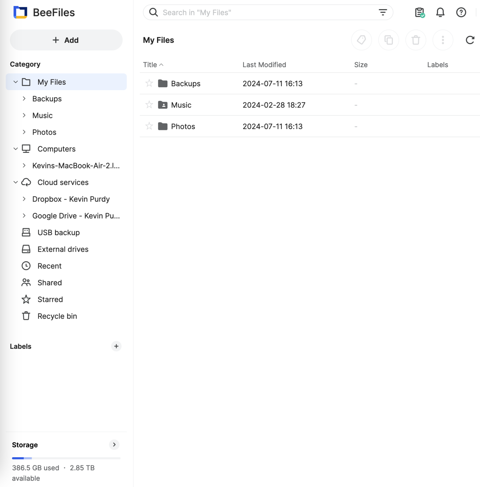Expand the Backups tree item chevron
This screenshot has height=487, width=480.
click(x=24, y=99)
